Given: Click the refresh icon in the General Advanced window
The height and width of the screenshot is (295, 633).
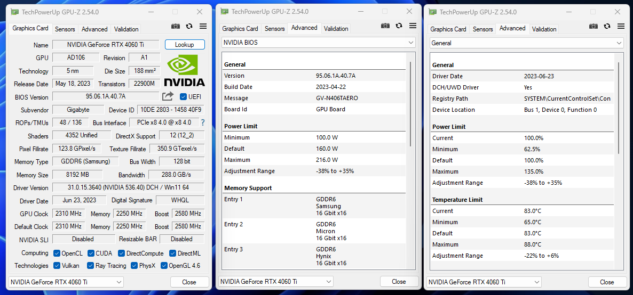Looking at the screenshot, I should pos(607,26).
